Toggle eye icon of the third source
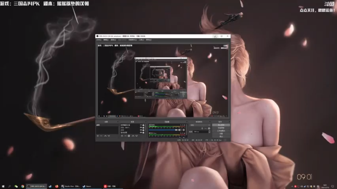The height and width of the screenshot is (189, 337). pyautogui.click(x=141, y=130)
